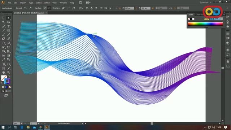Select the Hand tool

[x=4, y=73]
